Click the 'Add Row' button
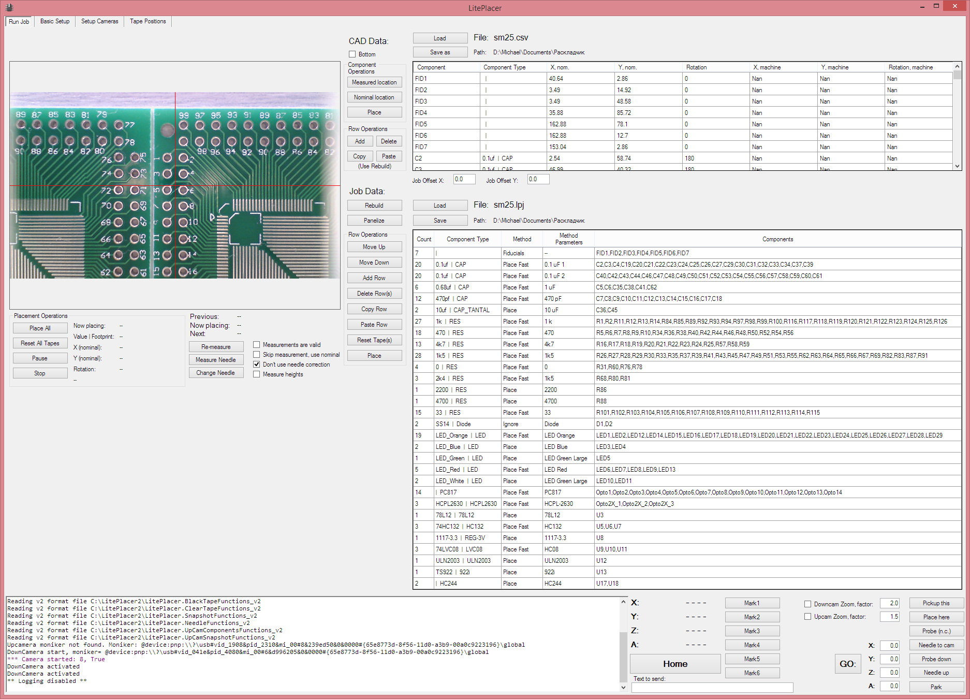Screen dimensions: 970x699 point(374,278)
